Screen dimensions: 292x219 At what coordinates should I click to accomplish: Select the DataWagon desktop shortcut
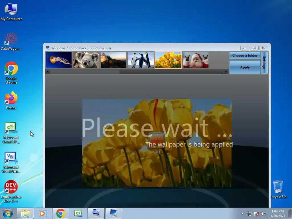coord(11,41)
